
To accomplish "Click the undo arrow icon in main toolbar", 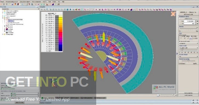I will coord(22,4).
